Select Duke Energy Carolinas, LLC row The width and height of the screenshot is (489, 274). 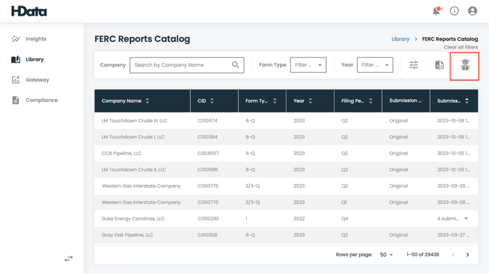[x=286, y=219]
